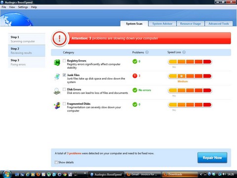This screenshot has width=237, height=178.
Task: Click Show Desktop quick launch icon
Action: point(17,175)
